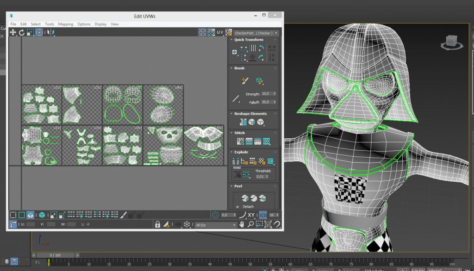Click the Pan view hand icon
474x271 pixels.
(241, 225)
